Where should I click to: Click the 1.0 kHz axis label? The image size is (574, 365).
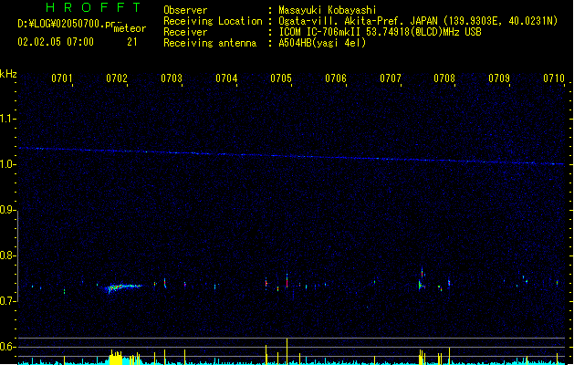pyautogui.click(x=7, y=164)
